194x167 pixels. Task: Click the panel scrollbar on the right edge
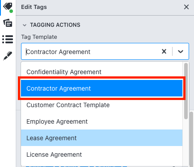(191, 139)
